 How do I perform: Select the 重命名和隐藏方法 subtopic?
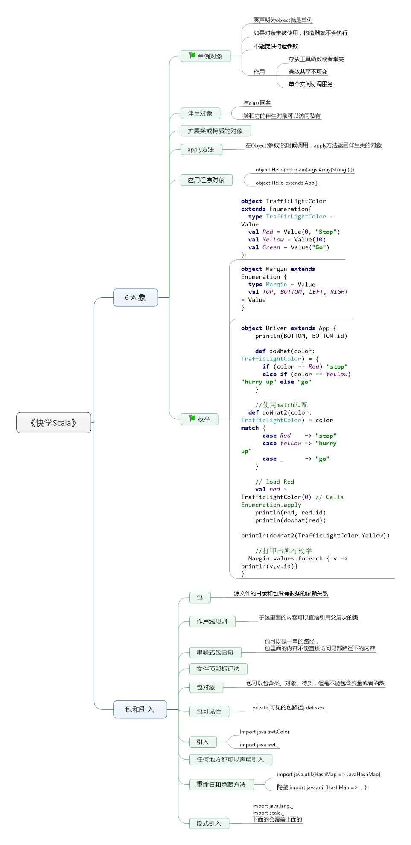222,784
